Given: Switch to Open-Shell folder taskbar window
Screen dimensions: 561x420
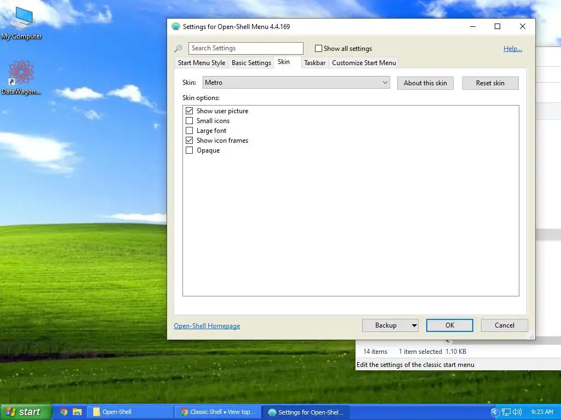Looking at the screenshot, I should point(130,412).
